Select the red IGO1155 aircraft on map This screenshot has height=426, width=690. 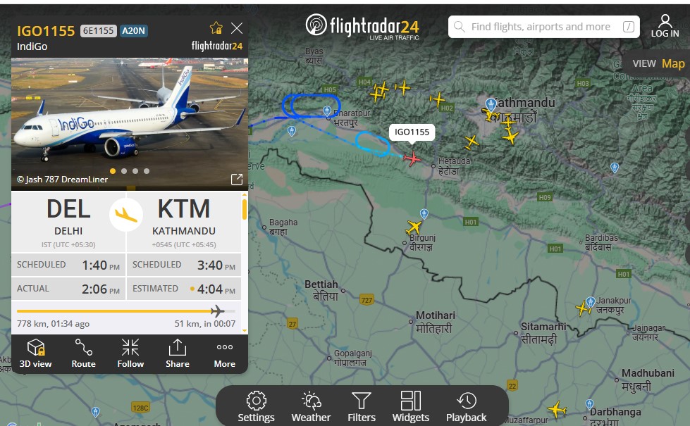click(x=412, y=158)
